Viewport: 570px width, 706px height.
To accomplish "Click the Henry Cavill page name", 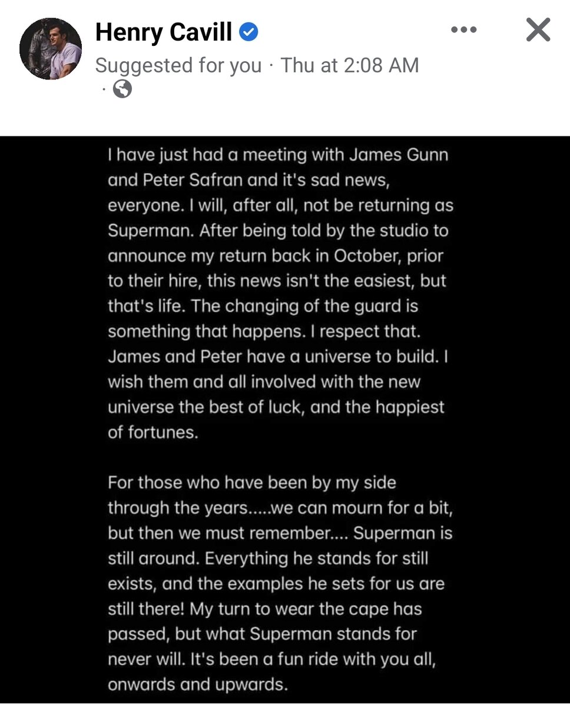I will click(x=164, y=32).
